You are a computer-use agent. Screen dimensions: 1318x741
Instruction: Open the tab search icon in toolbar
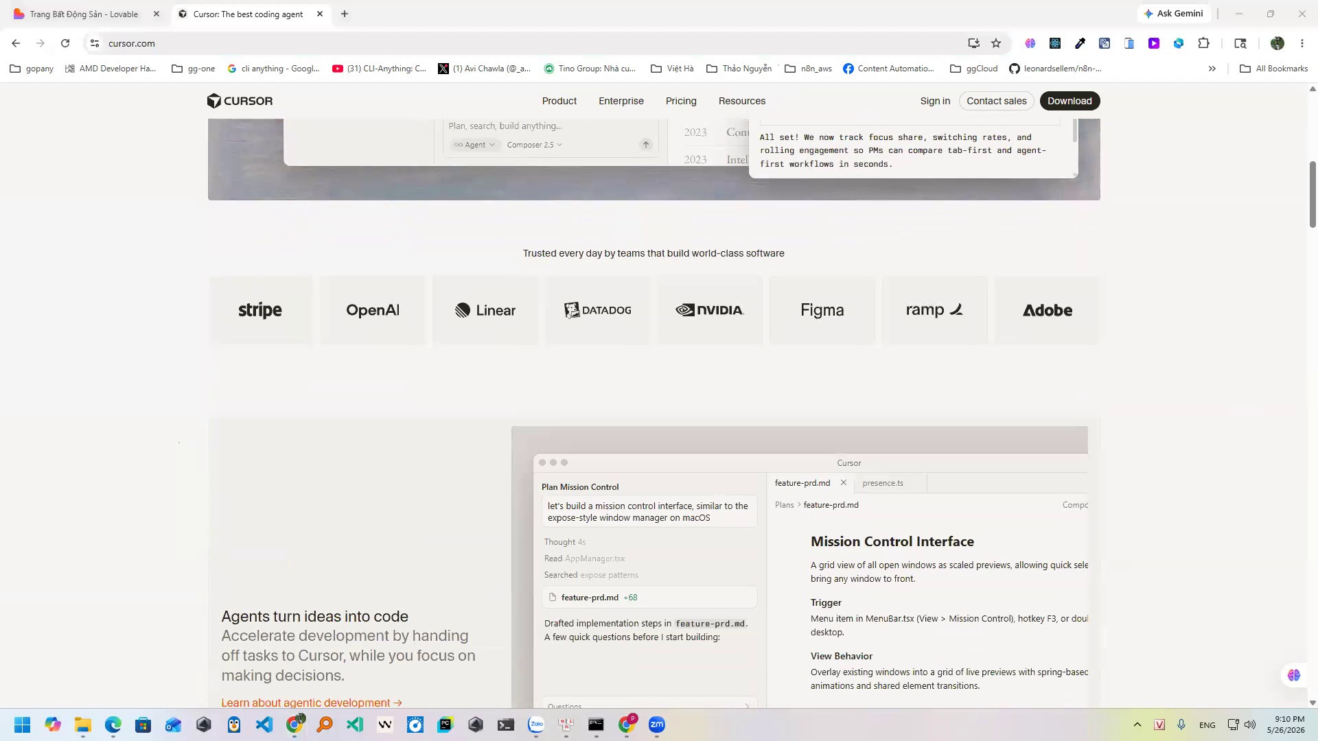(x=1240, y=43)
